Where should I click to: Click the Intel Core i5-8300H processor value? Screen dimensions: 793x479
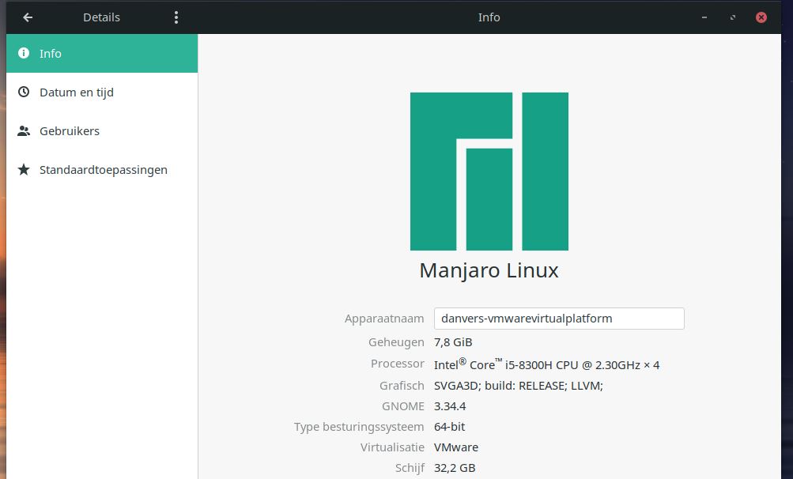(546, 364)
